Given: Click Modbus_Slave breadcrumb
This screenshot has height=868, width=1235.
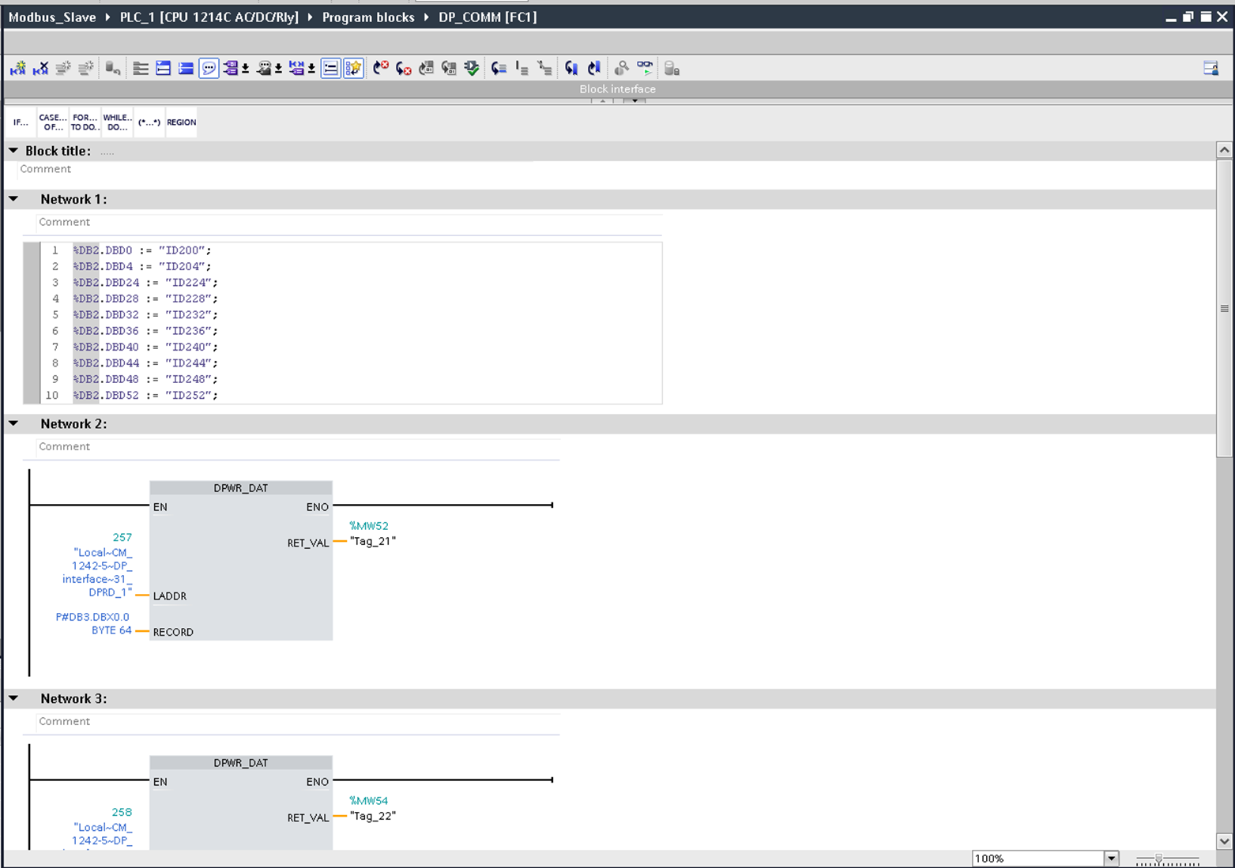Looking at the screenshot, I should click(x=52, y=17).
